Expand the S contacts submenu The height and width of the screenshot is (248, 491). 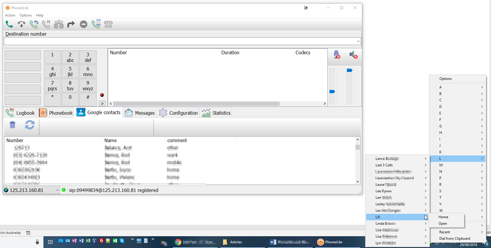tap(458, 191)
